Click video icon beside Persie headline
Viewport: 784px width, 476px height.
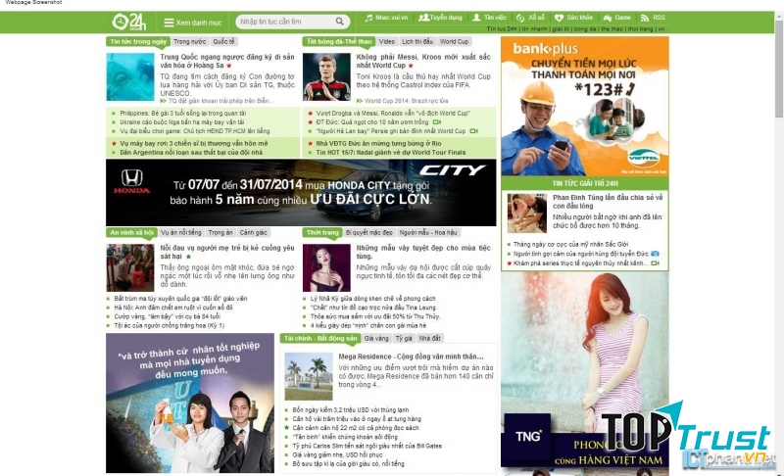(x=473, y=131)
